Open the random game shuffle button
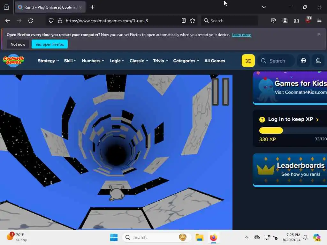The width and height of the screenshot is (327, 245). [x=248, y=61]
